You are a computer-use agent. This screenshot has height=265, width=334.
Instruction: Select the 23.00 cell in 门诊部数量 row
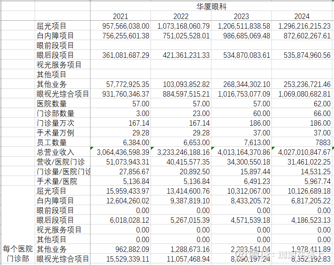[x=181, y=113]
